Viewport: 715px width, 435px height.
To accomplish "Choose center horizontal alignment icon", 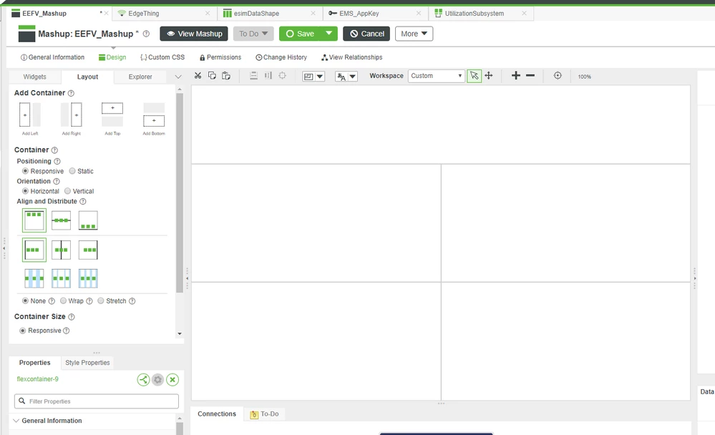I will 61,250.
